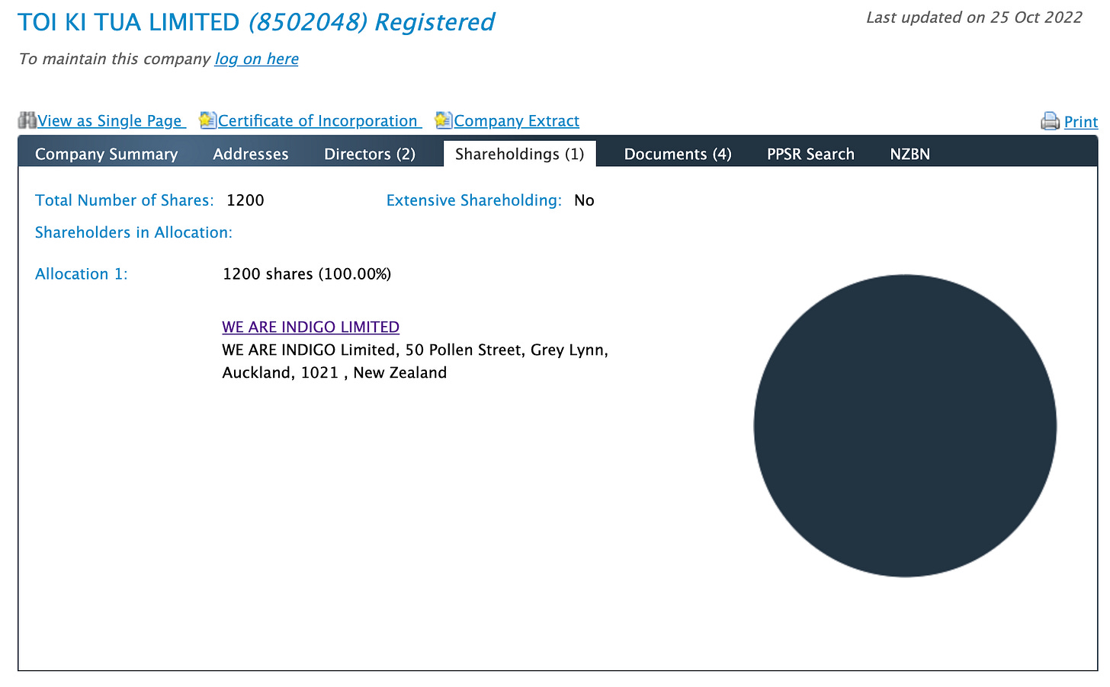
Task: Click the 'Extensive Shareholding:' label
Action: [x=474, y=200]
